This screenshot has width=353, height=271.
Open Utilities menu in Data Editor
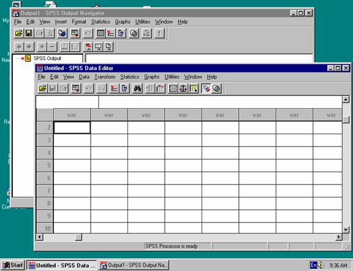172,77
